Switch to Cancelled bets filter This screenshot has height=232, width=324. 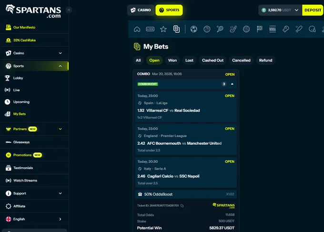coord(241,61)
